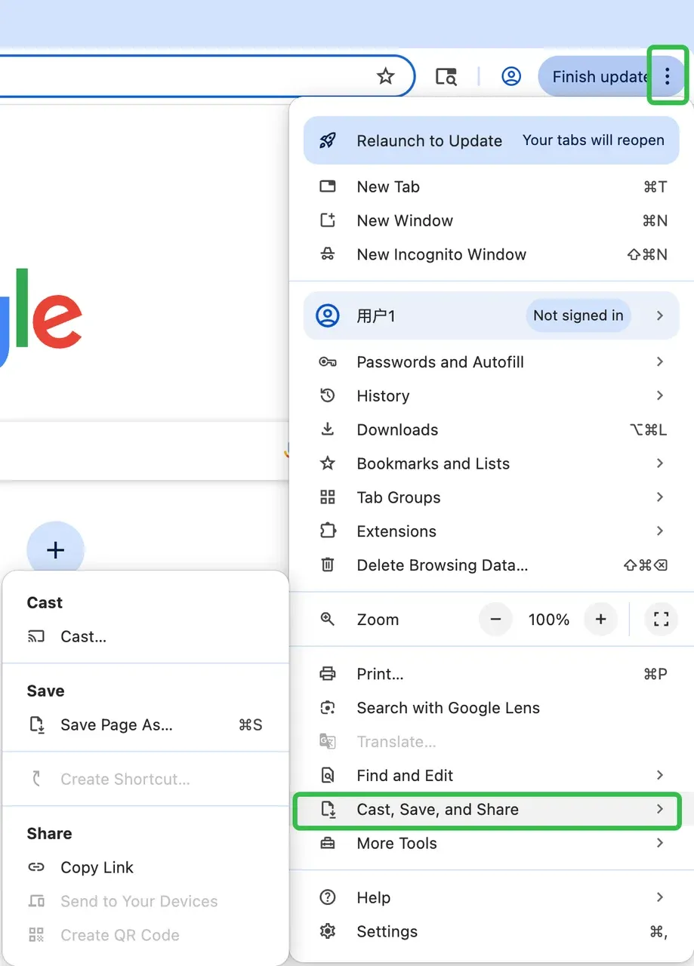Screen dimensions: 694x966
Task: Select Cast... in the submenu
Action: click(147, 636)
